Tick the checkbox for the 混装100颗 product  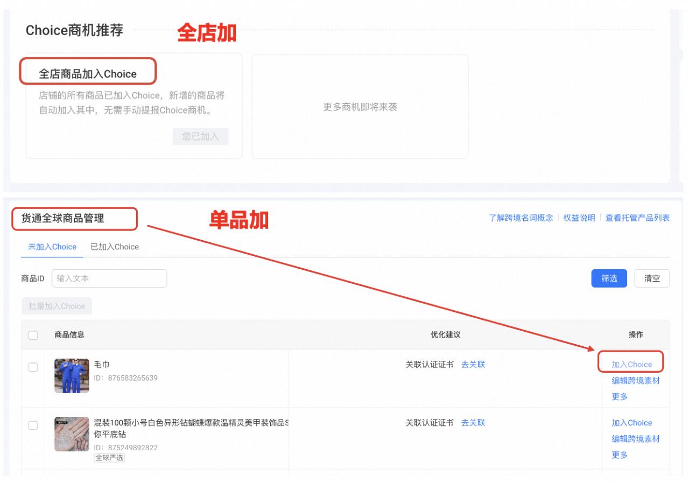[33, 425]
